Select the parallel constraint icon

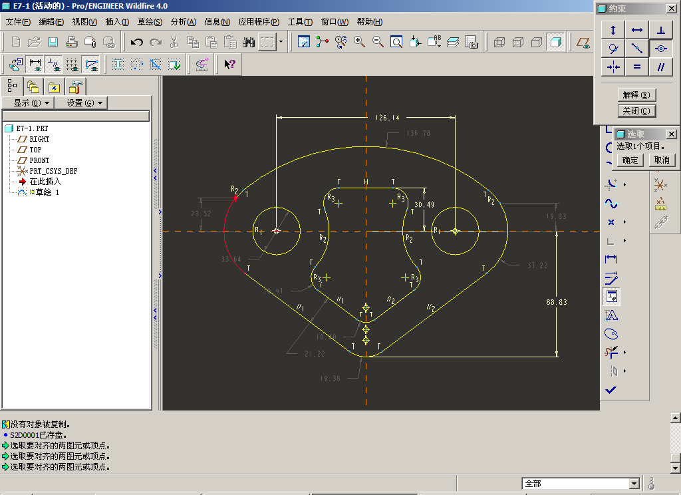[x=660, y=67]
